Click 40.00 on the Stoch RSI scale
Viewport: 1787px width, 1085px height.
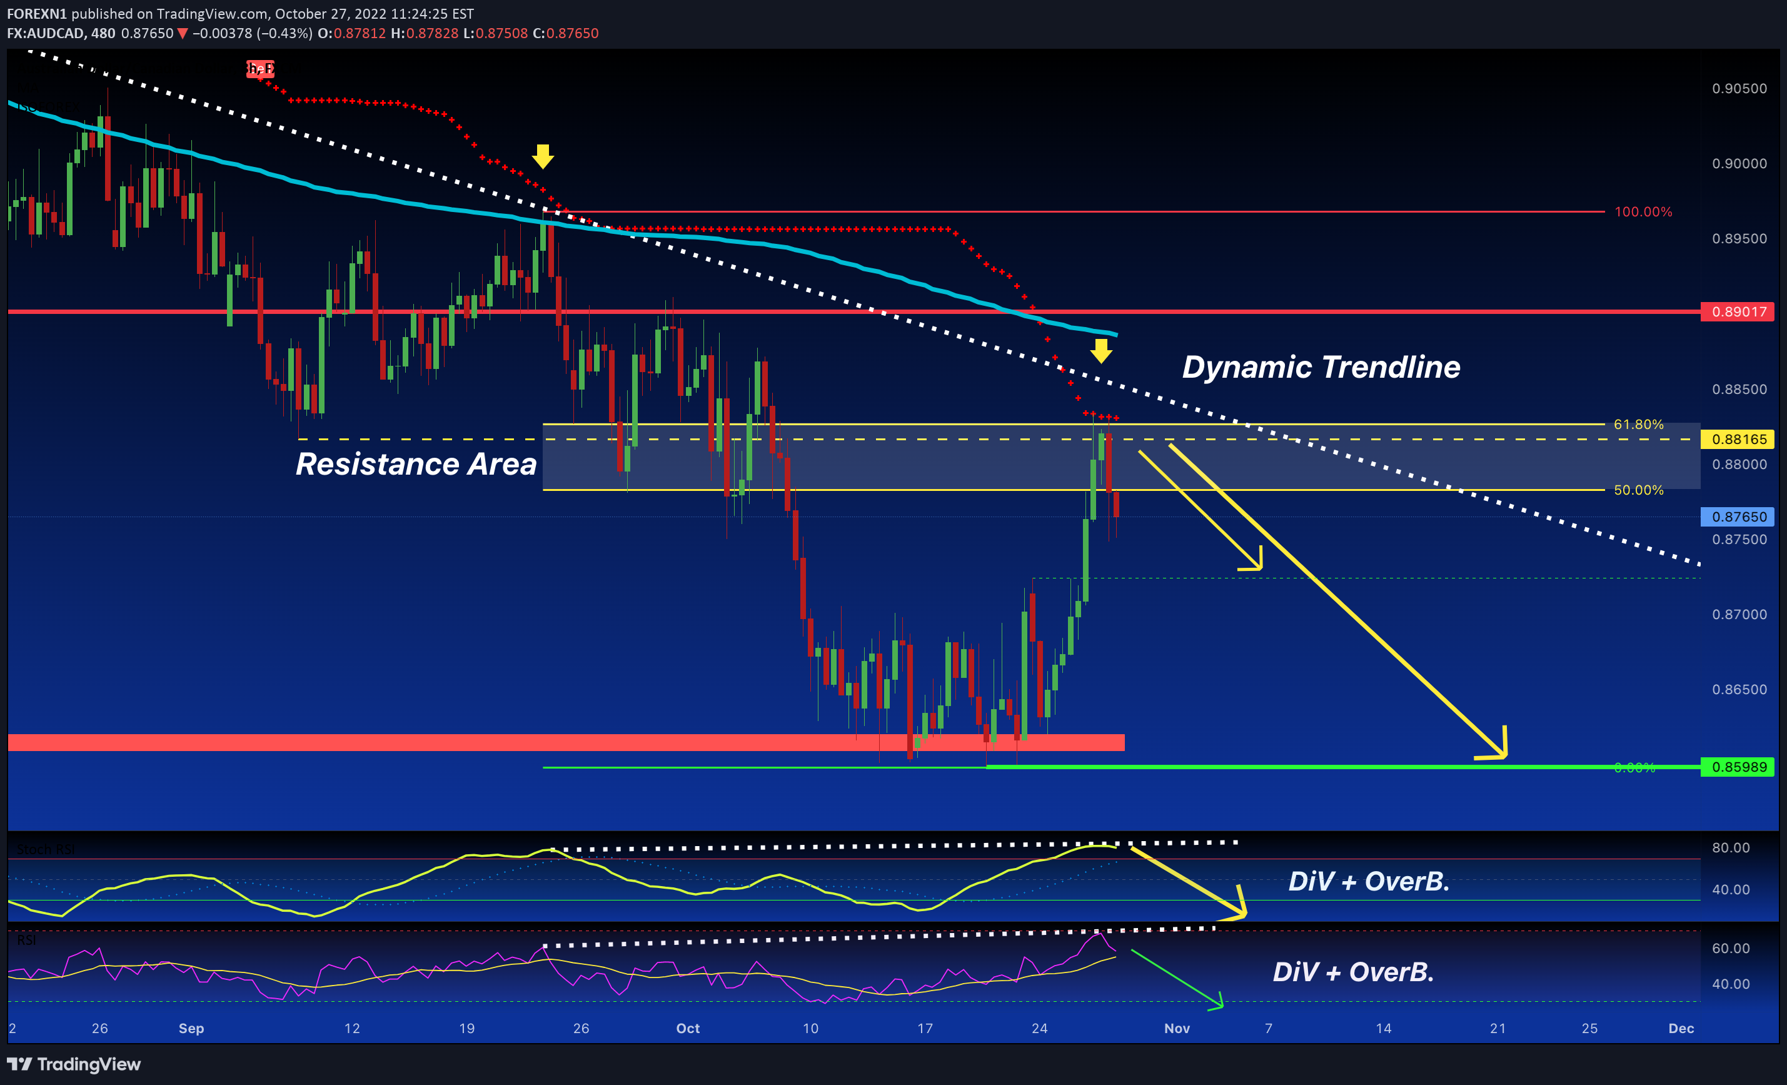pyautogui.click(x=1731, y=889)
